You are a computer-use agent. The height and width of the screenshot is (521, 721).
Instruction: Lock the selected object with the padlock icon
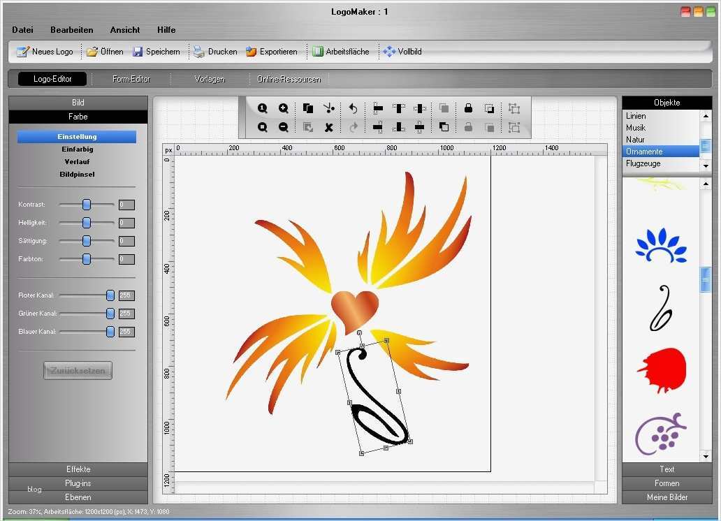(467, 108)
